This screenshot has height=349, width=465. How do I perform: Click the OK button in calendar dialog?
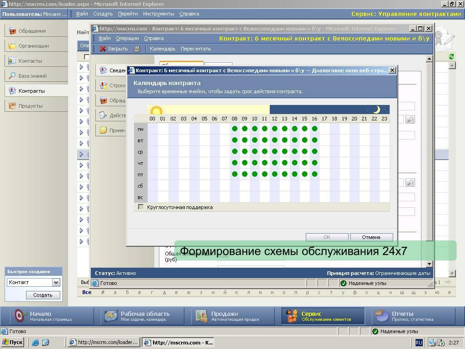327,237
